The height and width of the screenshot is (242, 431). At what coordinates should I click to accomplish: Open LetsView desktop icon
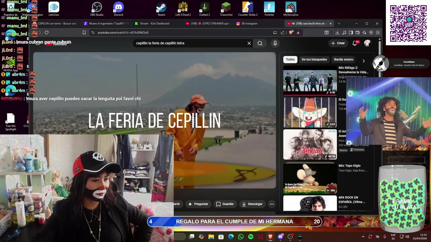coord(54,9)
